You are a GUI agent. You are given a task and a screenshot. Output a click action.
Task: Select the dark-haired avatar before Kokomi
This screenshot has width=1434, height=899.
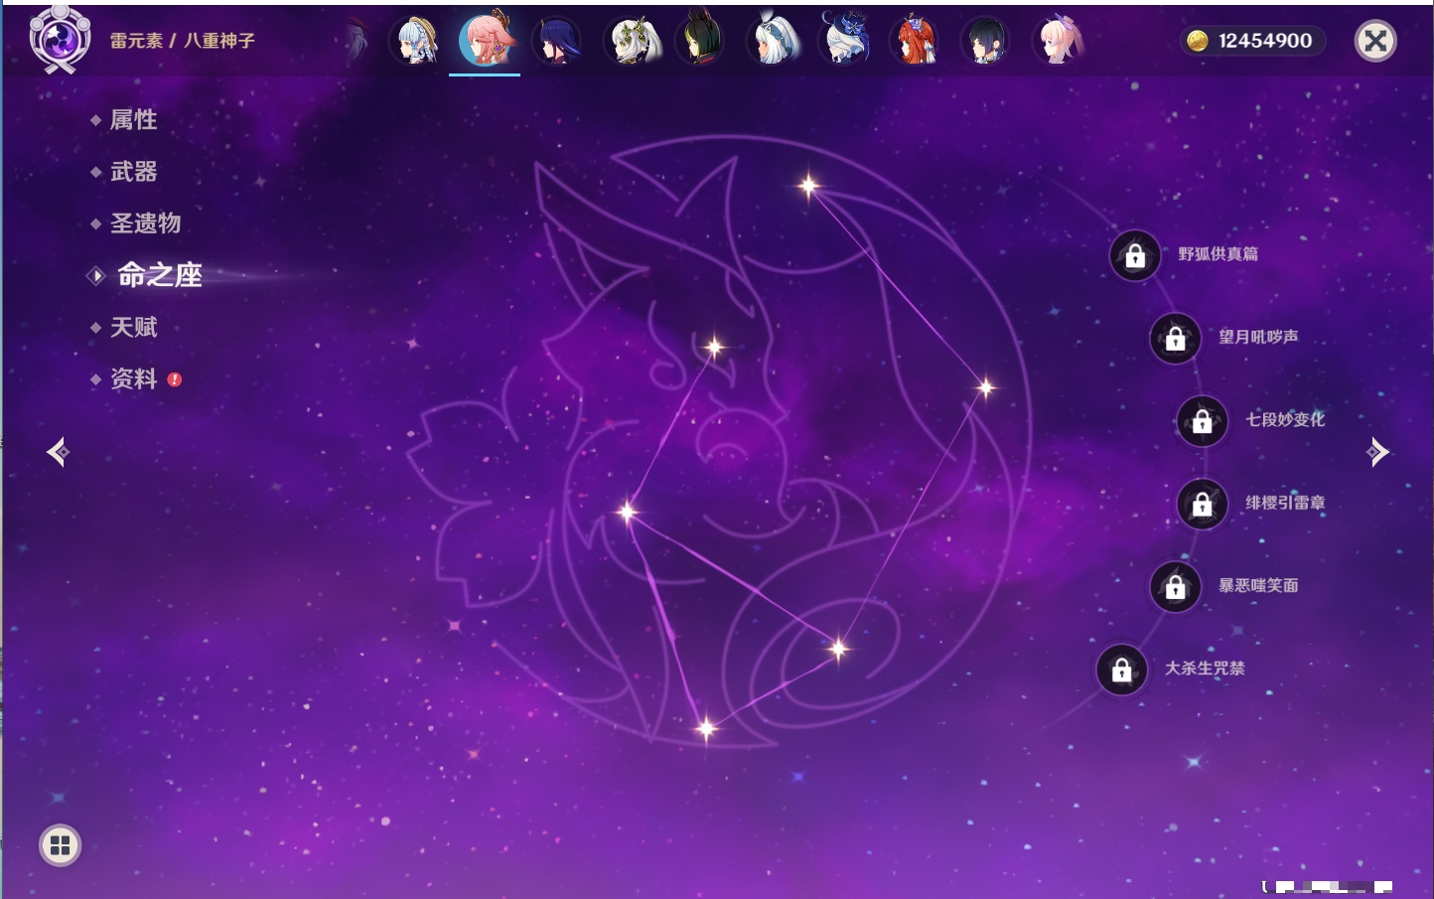point(986,41)
